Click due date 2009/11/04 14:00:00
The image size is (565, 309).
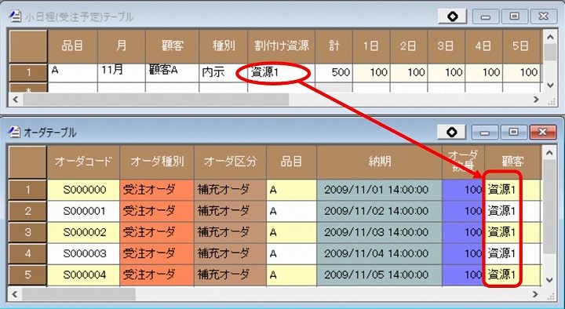coord(380,253)
